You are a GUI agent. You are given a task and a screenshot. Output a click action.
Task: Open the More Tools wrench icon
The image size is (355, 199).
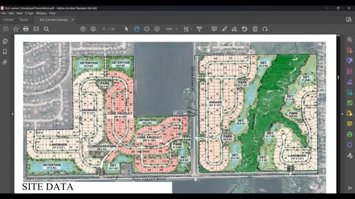[x=349, y=155]
